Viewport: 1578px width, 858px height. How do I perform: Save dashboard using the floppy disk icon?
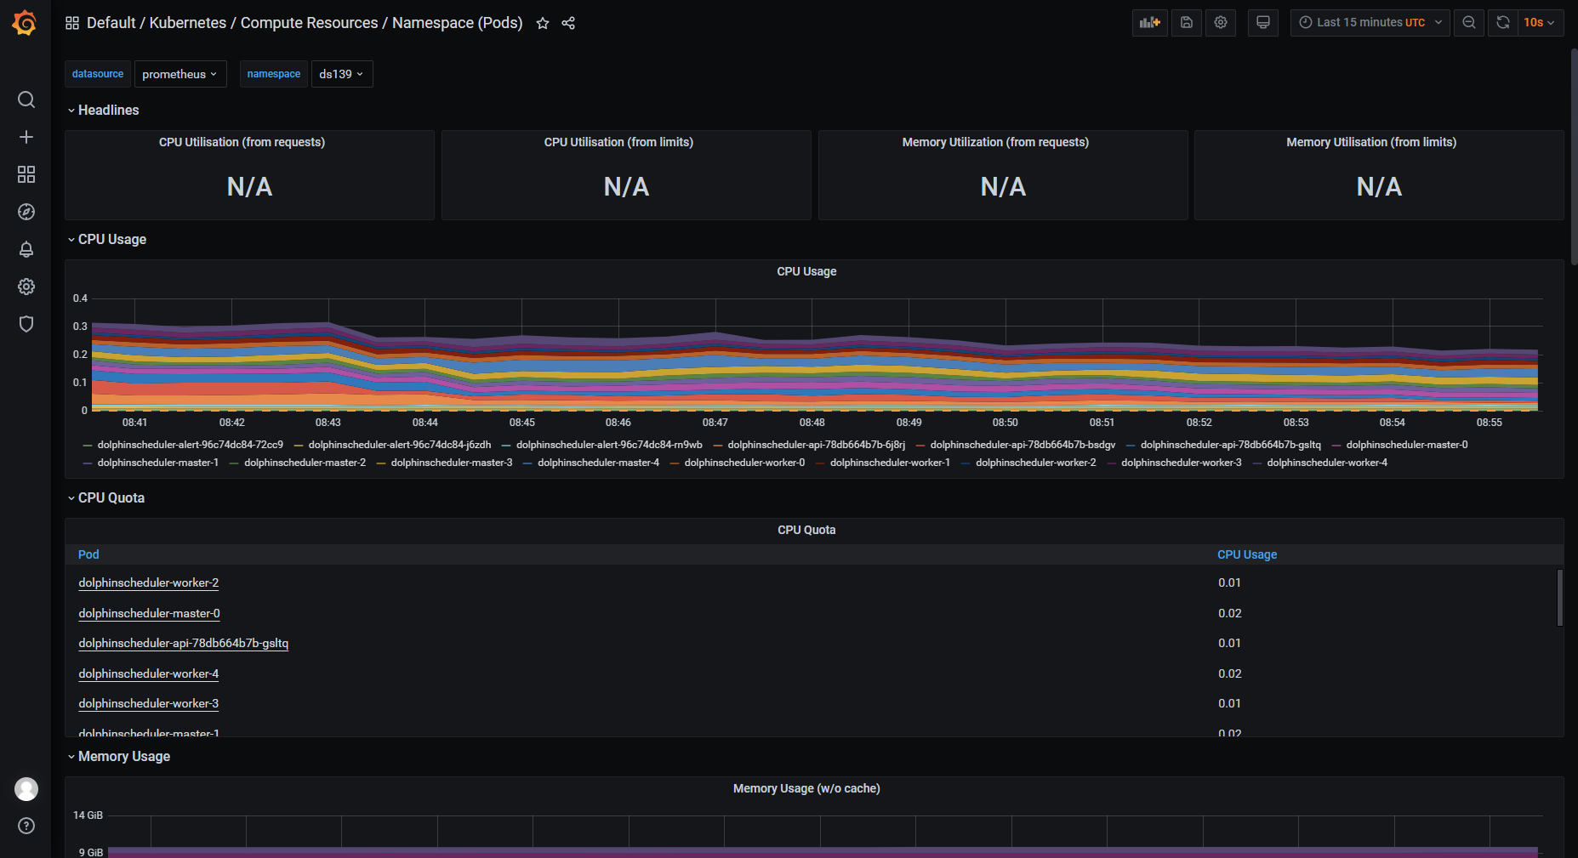[x=1186, y=23]
